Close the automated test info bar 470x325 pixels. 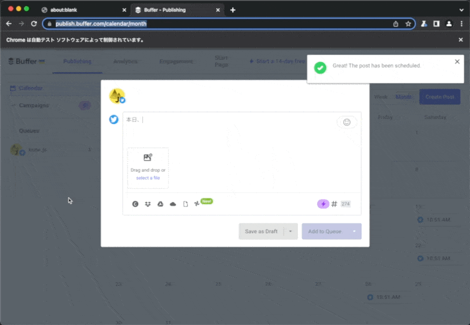point(461,40)
